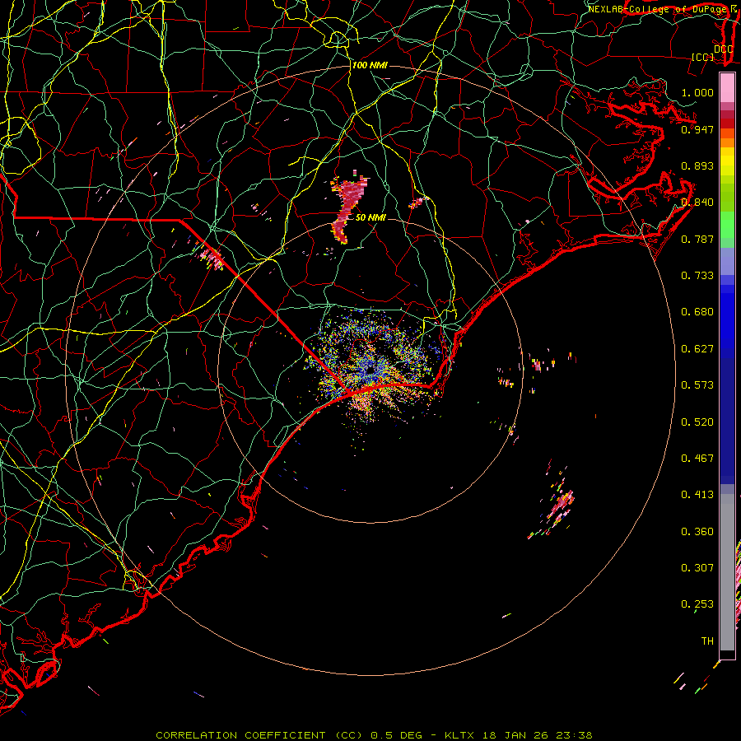Click the 50 NMI range ring label
Viewport: 741px width, 741px height.
(x=371, y=217)
